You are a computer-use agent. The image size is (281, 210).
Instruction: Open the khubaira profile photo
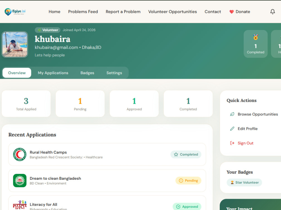pyautogui.click(x=15, y=44)
